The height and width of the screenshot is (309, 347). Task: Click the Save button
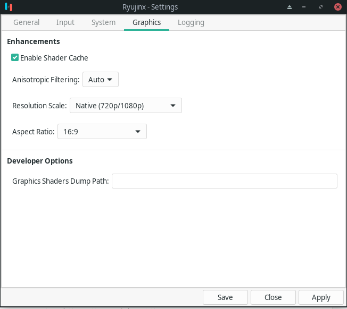click(x=225, y=297)
